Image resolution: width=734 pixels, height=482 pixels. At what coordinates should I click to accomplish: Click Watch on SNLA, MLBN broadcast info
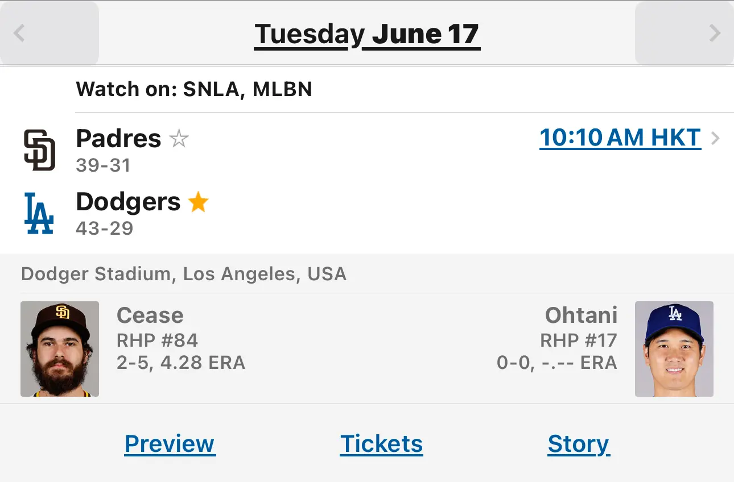coord(194,89)
